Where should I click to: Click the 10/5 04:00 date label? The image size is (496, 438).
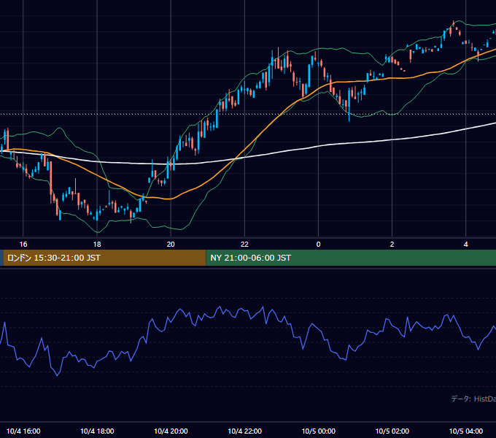tap(465, 431)
